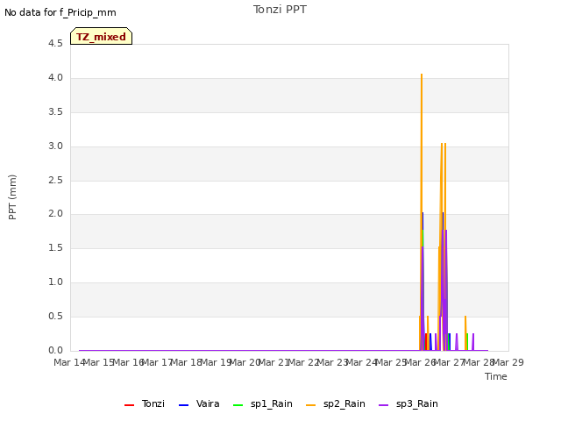561x421 pixels.
Task: Click the 1.0 y-axis tick label
Action: coord(55,282)
